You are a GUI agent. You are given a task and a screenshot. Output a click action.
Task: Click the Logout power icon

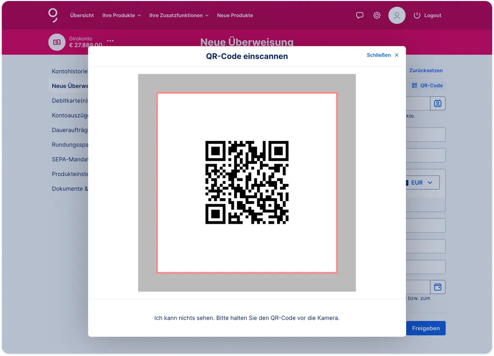click(x=417, y=15)
